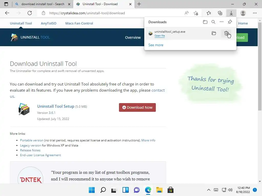Open the Release Notes link
This screenshot has width=262, height=196.
[x=30, y=150]
